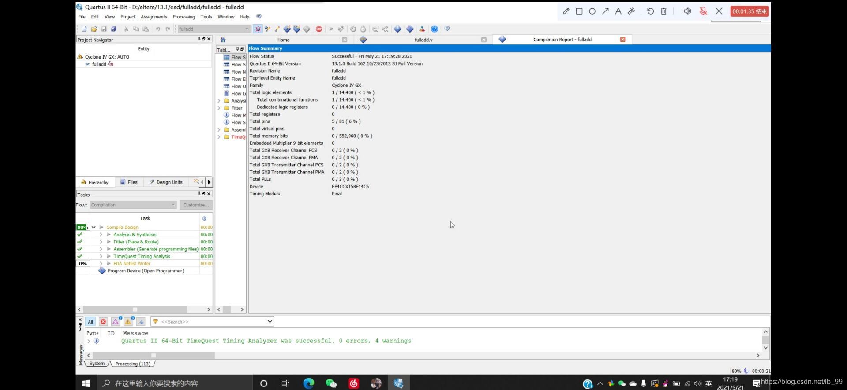Open Microsoft Edge from the taskbar

coord(309,383)
